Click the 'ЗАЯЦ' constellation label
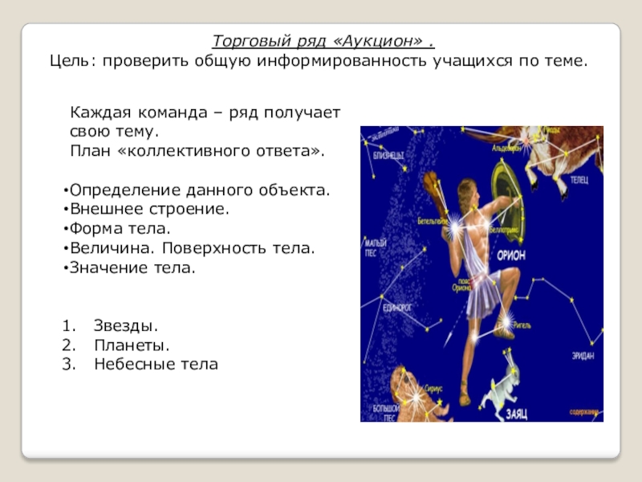Image resolution: width=642 pixels, height=482 pixels. click(517, 414)
